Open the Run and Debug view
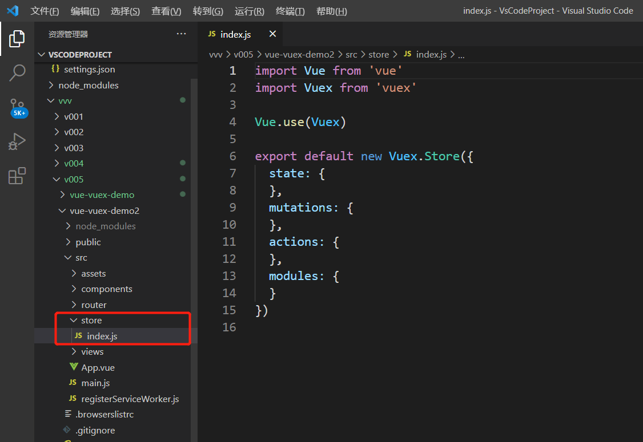The image size is (643, 442). 17,142
